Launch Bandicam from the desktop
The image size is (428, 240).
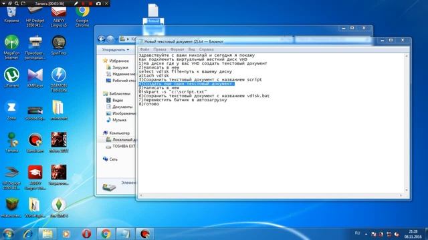pyautogui.click(x=35, y=142)
